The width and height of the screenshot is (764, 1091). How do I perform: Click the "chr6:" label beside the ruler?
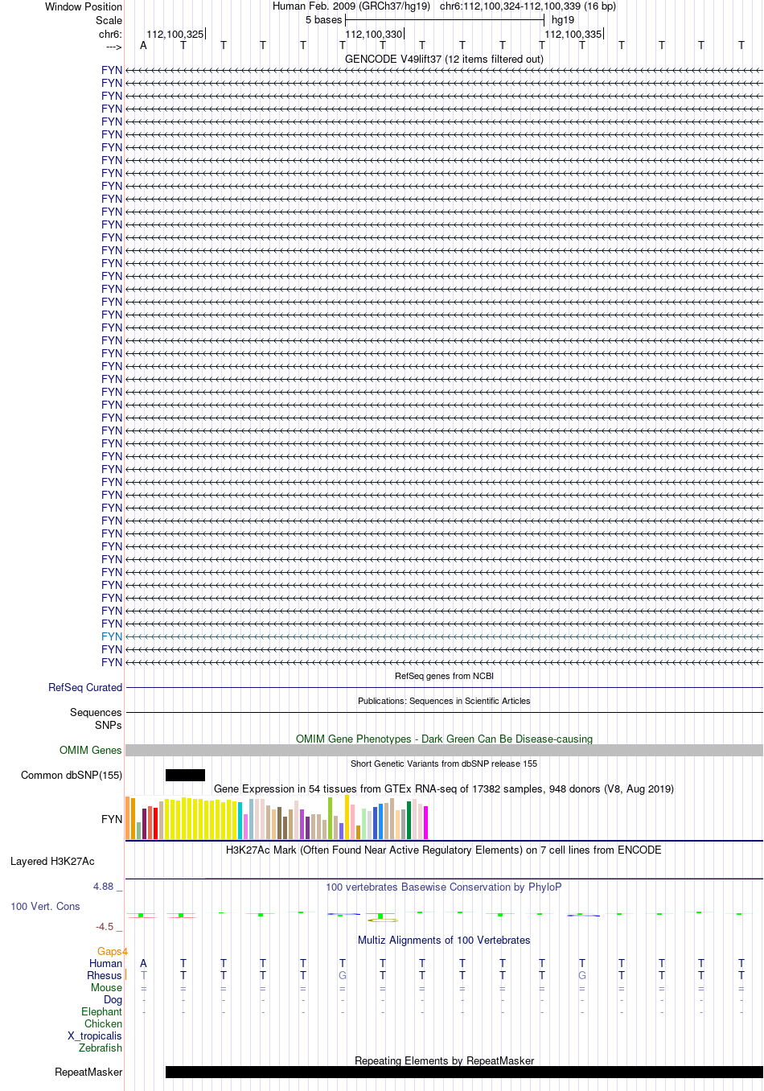click(110, 34)
